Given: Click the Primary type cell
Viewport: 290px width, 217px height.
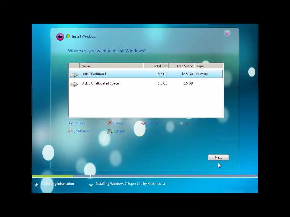Looking at the screenshot, I should [202, 74].
